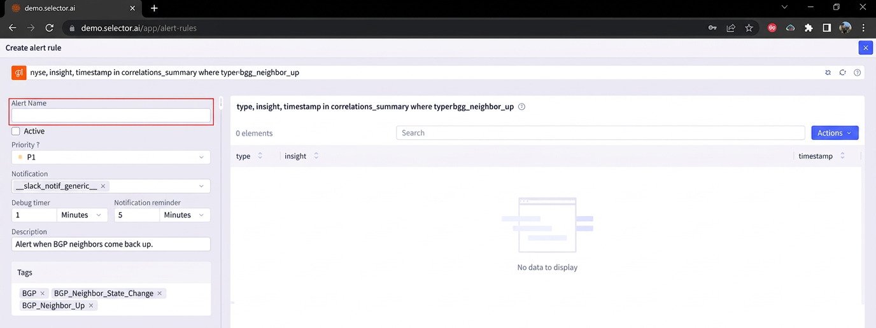The height and width of the screenshot is (328, 876).
Task: Remove the BGP_Neighbor_State_Change tag
Action: 160,293
